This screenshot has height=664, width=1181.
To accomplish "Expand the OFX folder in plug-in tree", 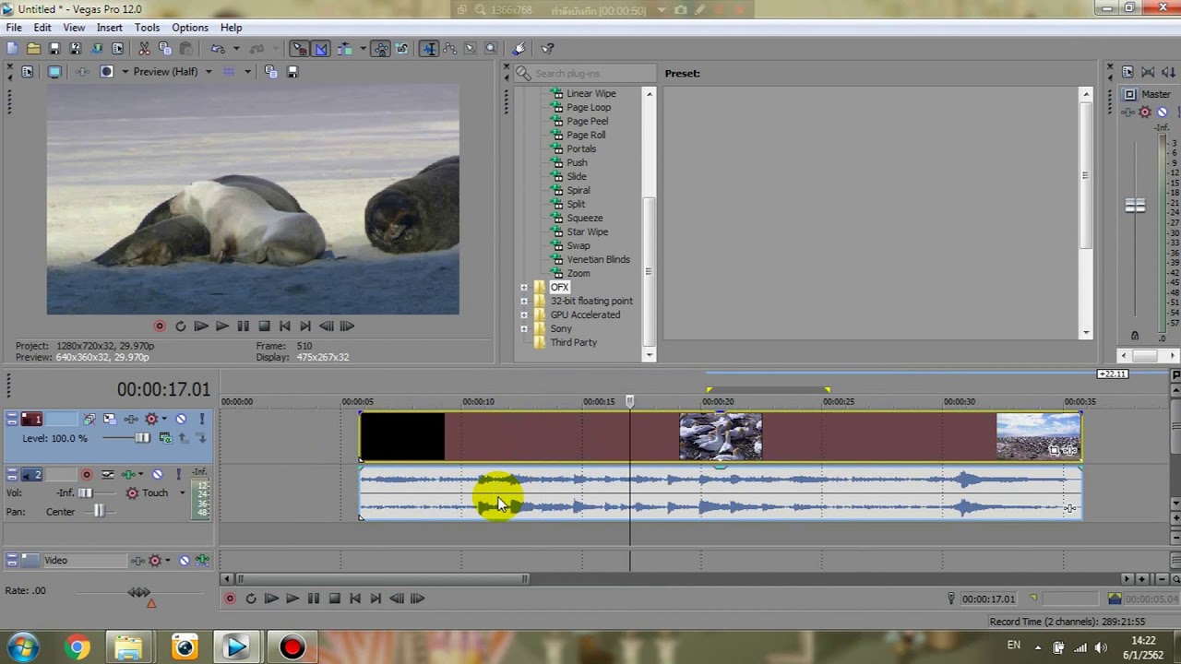I will tap(524, 288).
